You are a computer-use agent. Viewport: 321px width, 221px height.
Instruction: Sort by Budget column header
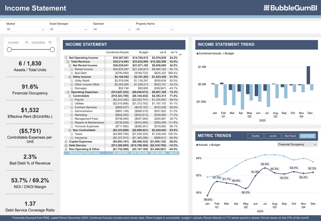143,52
